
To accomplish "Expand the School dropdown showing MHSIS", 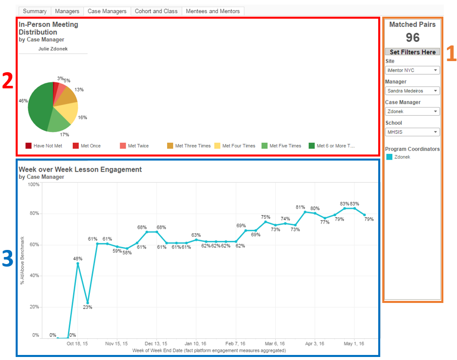I will click(412, 132).
